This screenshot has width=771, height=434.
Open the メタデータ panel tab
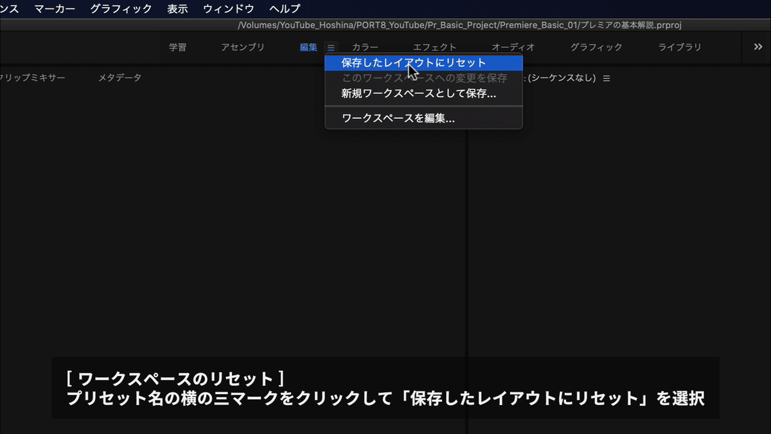[x=120, y=78]
